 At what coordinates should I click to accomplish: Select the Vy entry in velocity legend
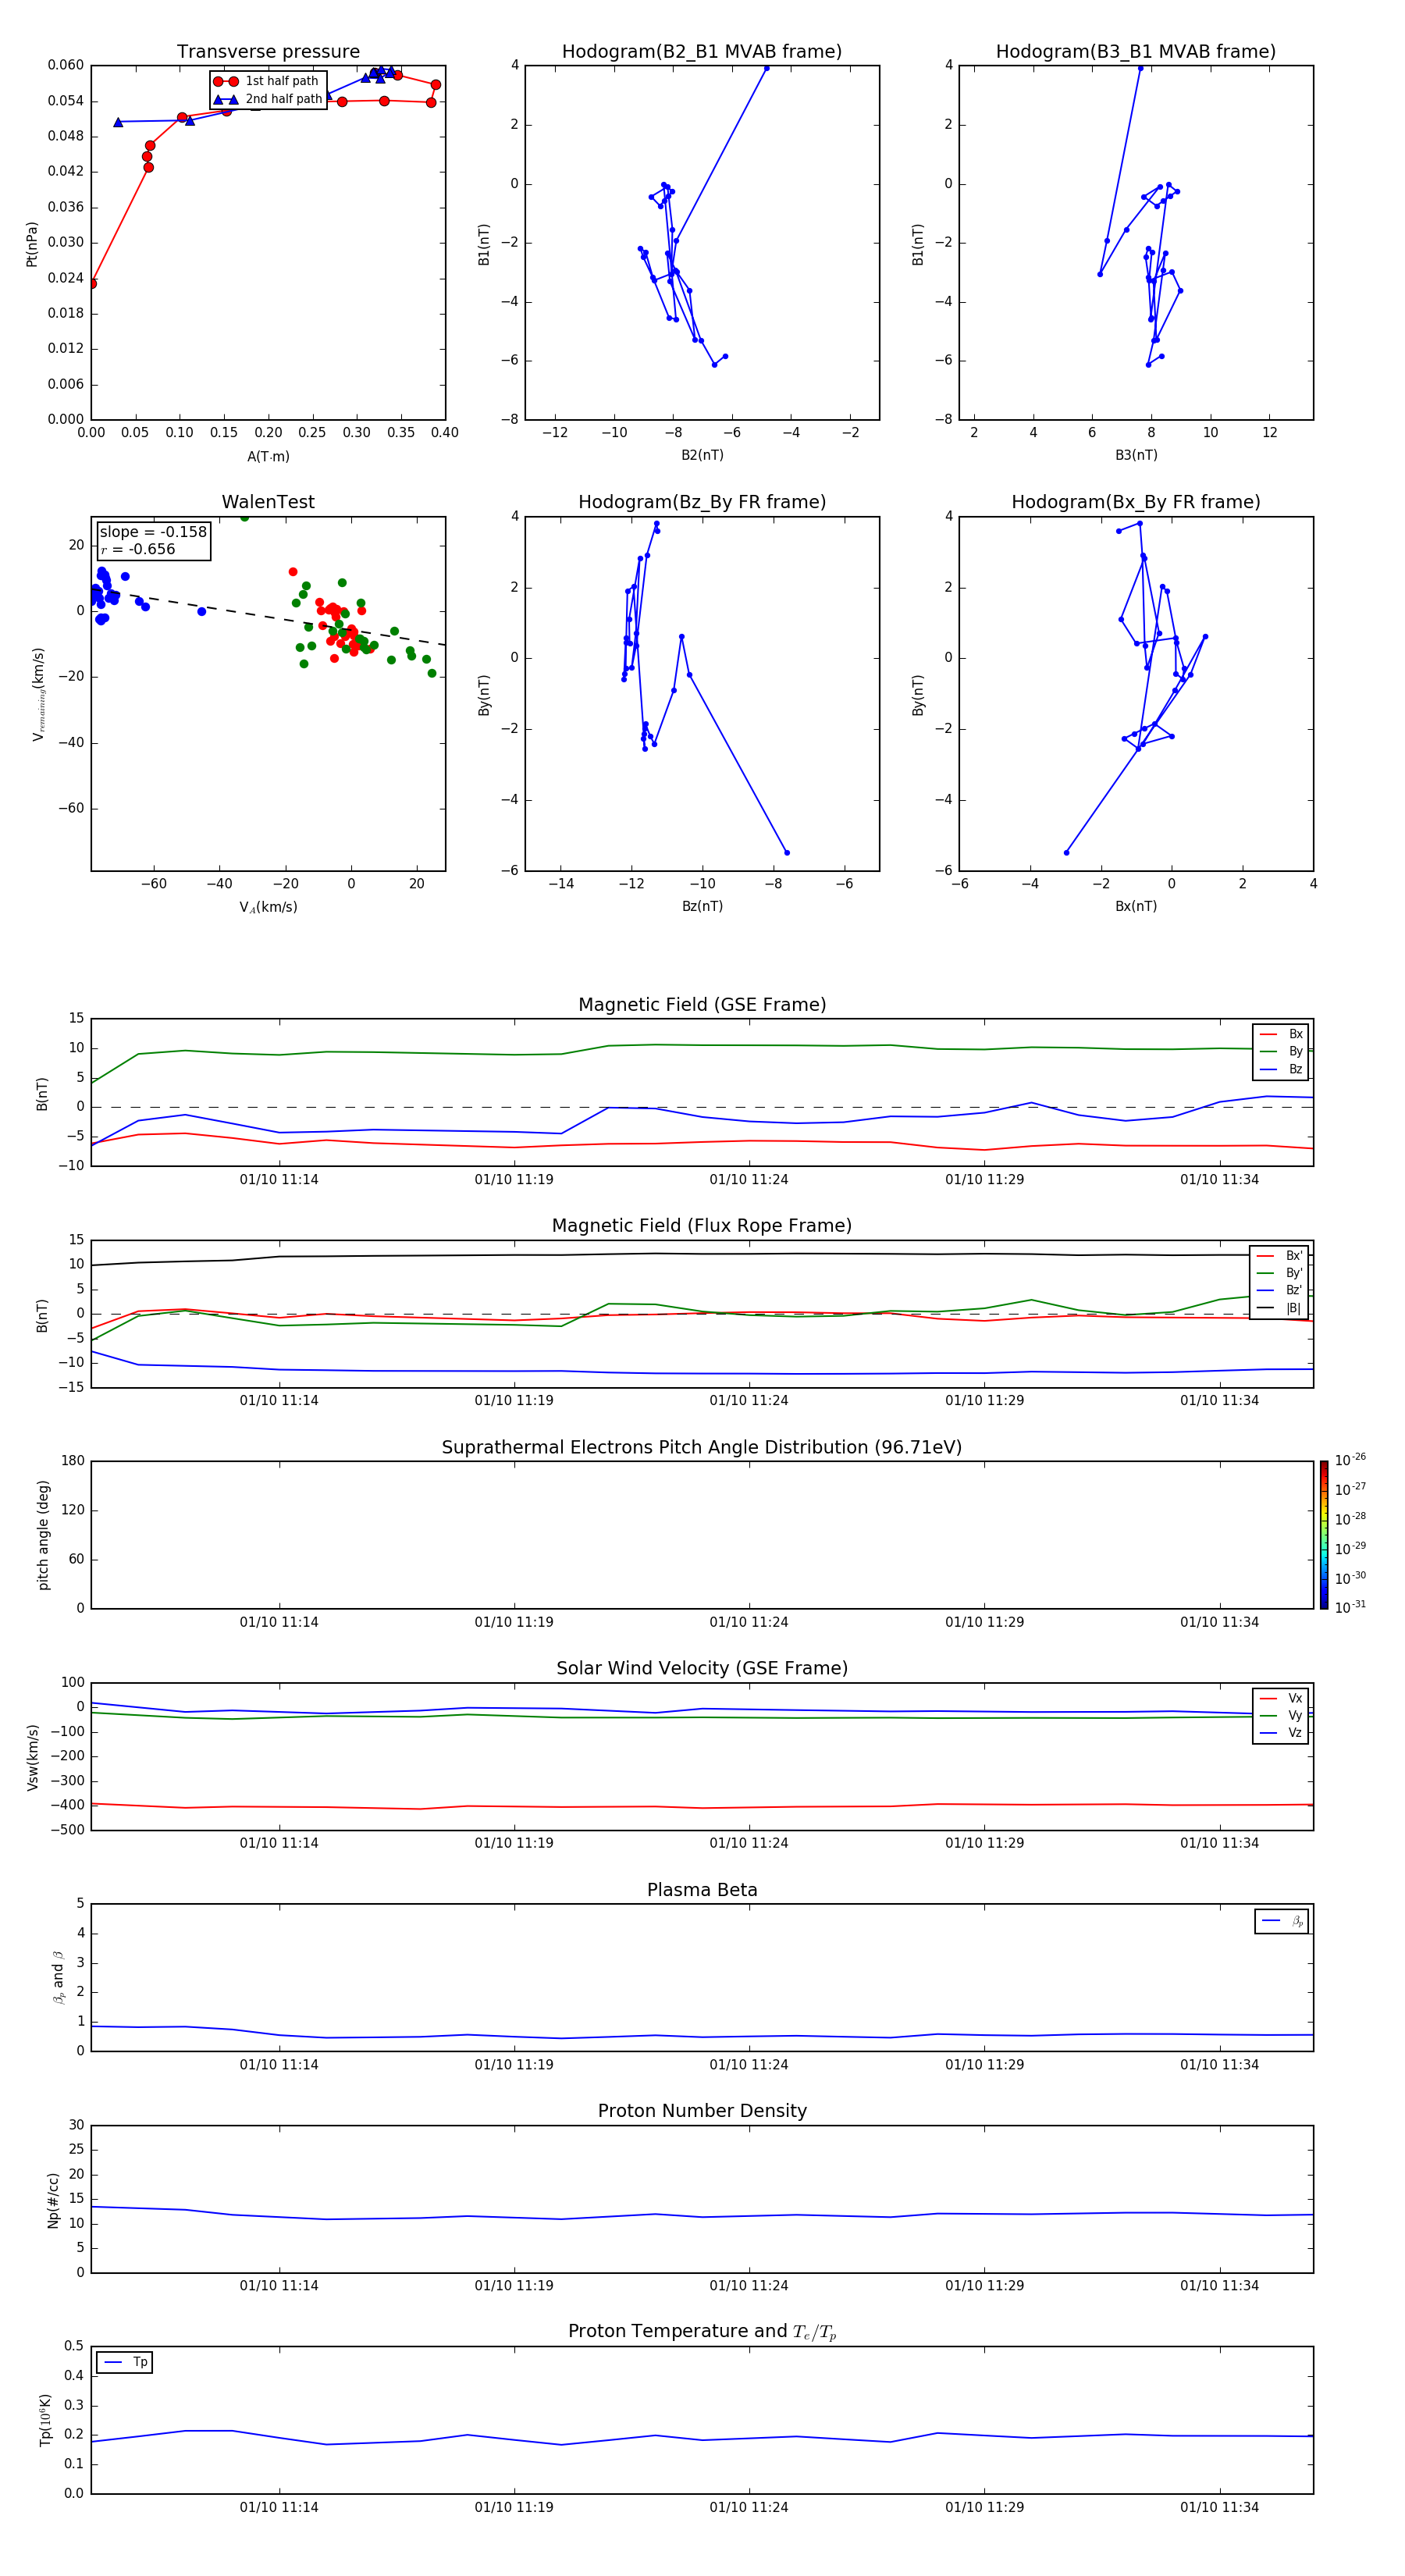tap(1281, 1715)
